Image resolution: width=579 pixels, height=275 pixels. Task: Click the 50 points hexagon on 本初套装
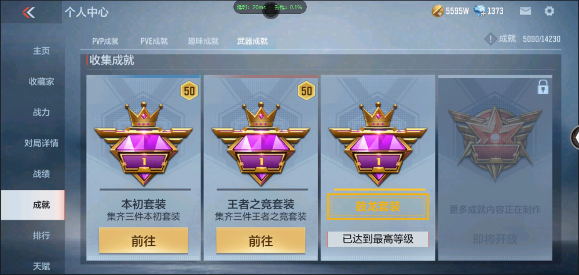tap(189, 91)
